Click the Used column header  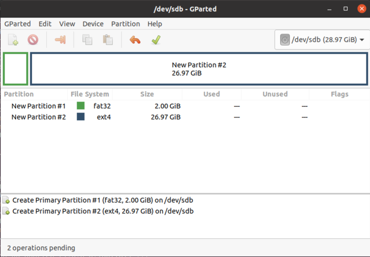pos(212,94)
